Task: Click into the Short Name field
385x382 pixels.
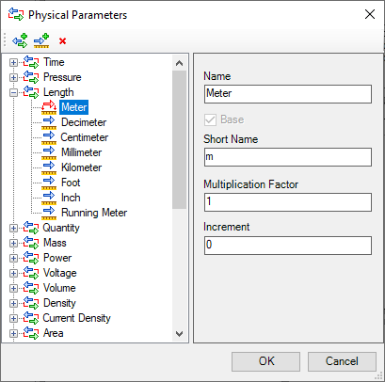Action: pyautogui.click(x=288, y=157)
